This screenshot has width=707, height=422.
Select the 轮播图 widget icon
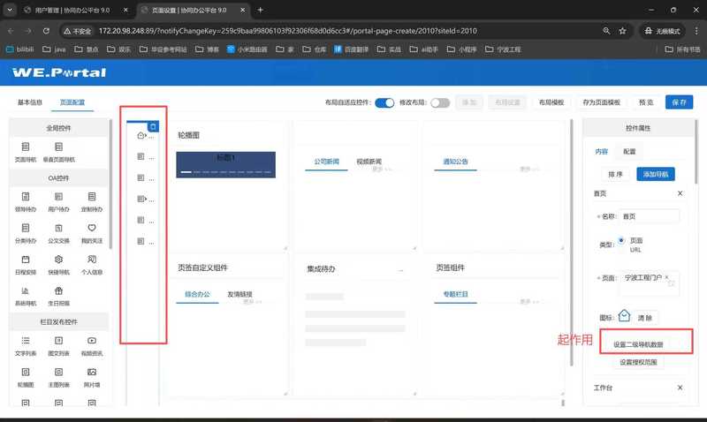tap(26, 372)
